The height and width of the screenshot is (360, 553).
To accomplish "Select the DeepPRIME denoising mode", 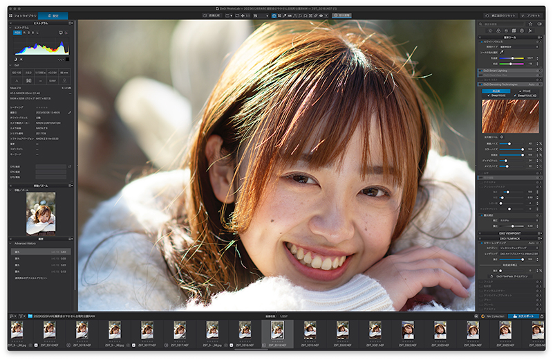I will point(496,96).
